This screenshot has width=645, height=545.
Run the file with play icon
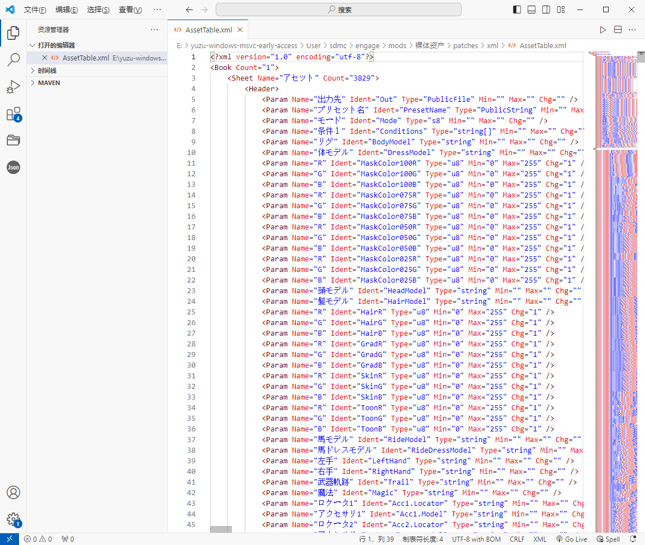coord(603,30)
